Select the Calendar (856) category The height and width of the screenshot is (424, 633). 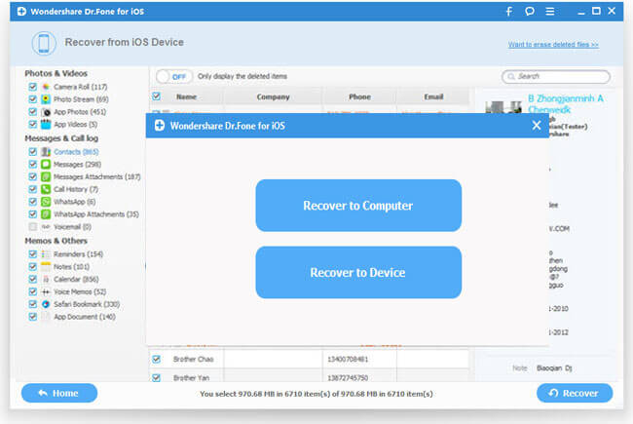pos(76,280)
